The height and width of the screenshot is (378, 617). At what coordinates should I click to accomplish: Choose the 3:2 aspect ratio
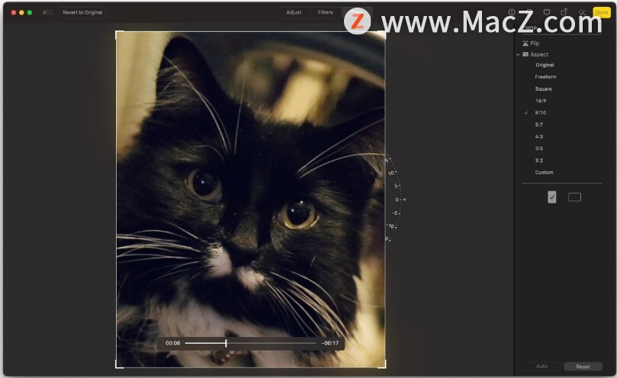538,161
